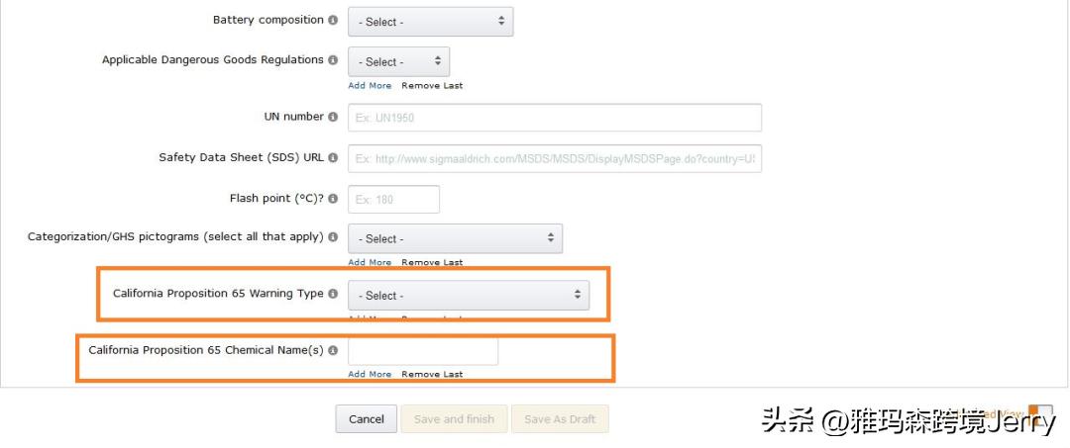1070x448 pixels.
Task: Click the Proposition 65 Chemical Name(s) field
Action: [423, 351]
